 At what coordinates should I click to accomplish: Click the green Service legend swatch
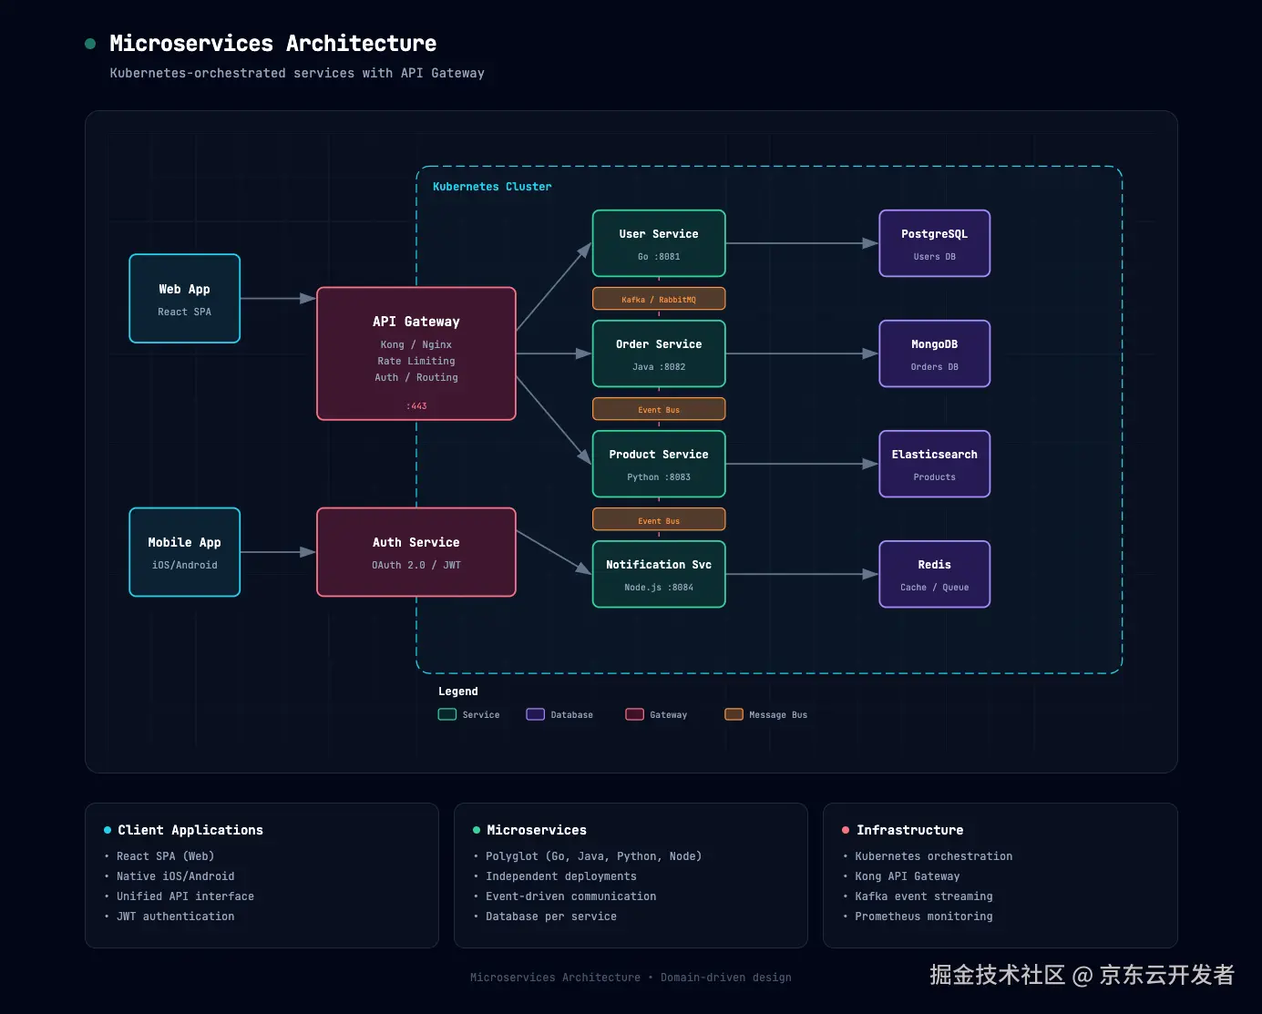tap(447, 714)
